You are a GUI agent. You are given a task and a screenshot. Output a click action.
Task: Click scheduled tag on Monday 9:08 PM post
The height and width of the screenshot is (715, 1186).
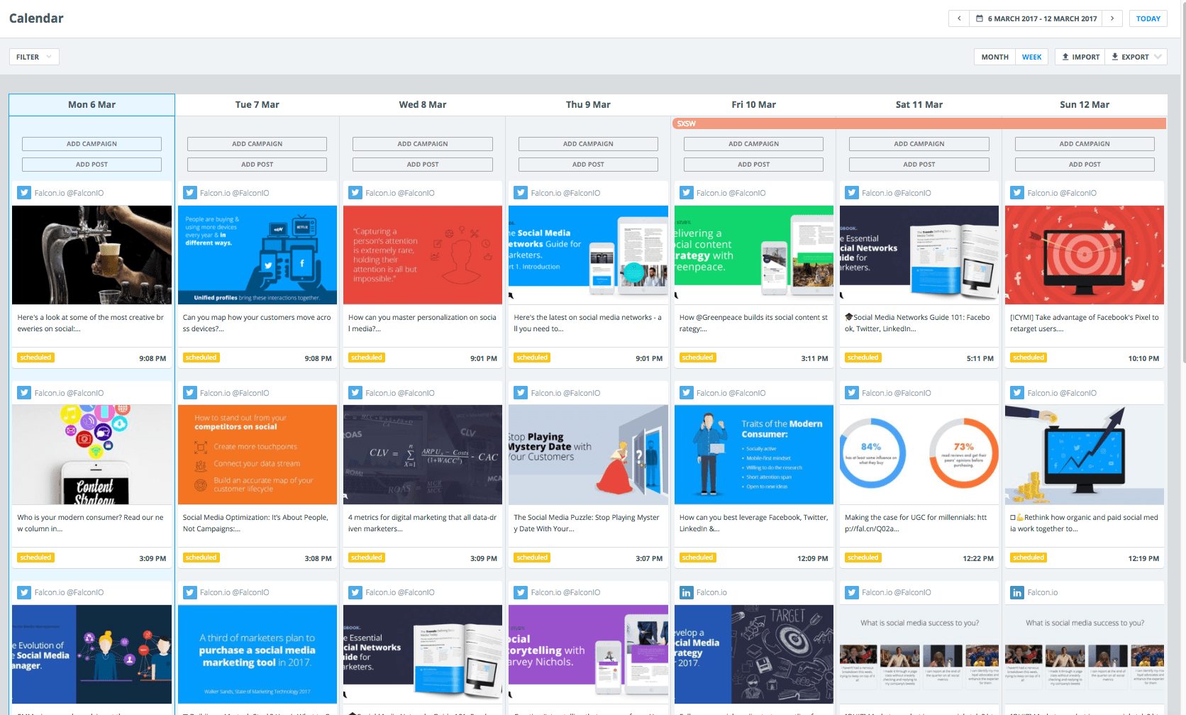tap(36, 357)
